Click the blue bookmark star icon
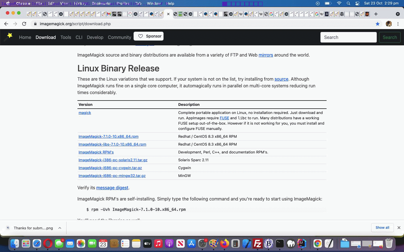 click(378, 24)
